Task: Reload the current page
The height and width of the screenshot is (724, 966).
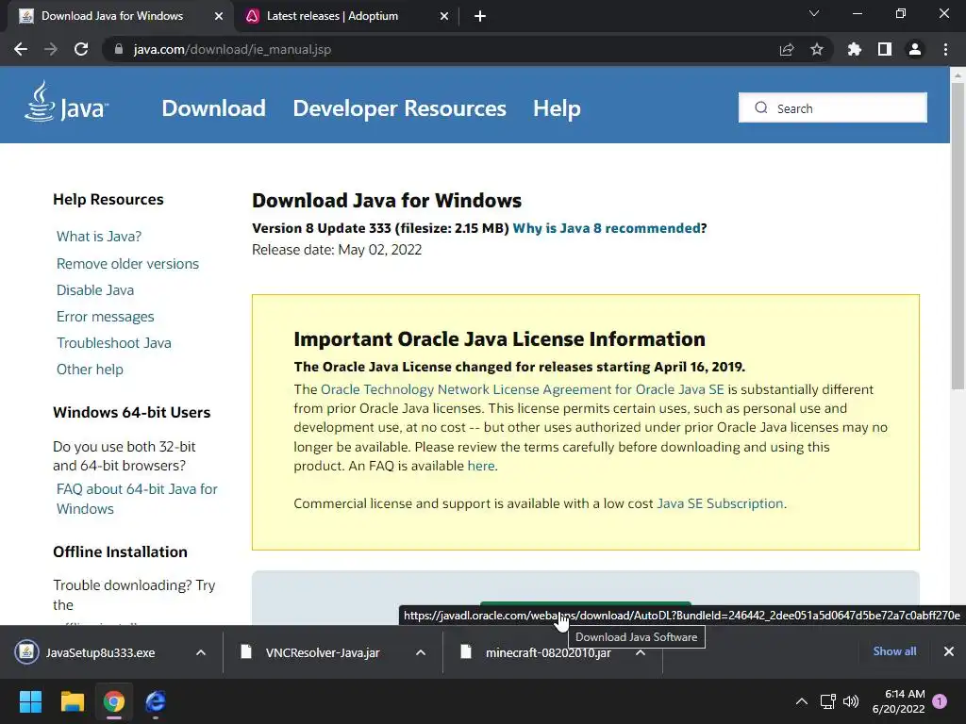Action: pyautogui.click(x=81, y=49)
